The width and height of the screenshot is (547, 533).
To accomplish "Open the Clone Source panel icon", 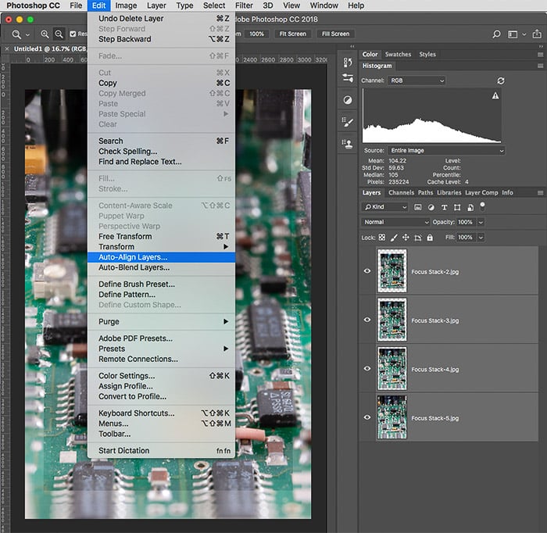I will coord(348,144).
